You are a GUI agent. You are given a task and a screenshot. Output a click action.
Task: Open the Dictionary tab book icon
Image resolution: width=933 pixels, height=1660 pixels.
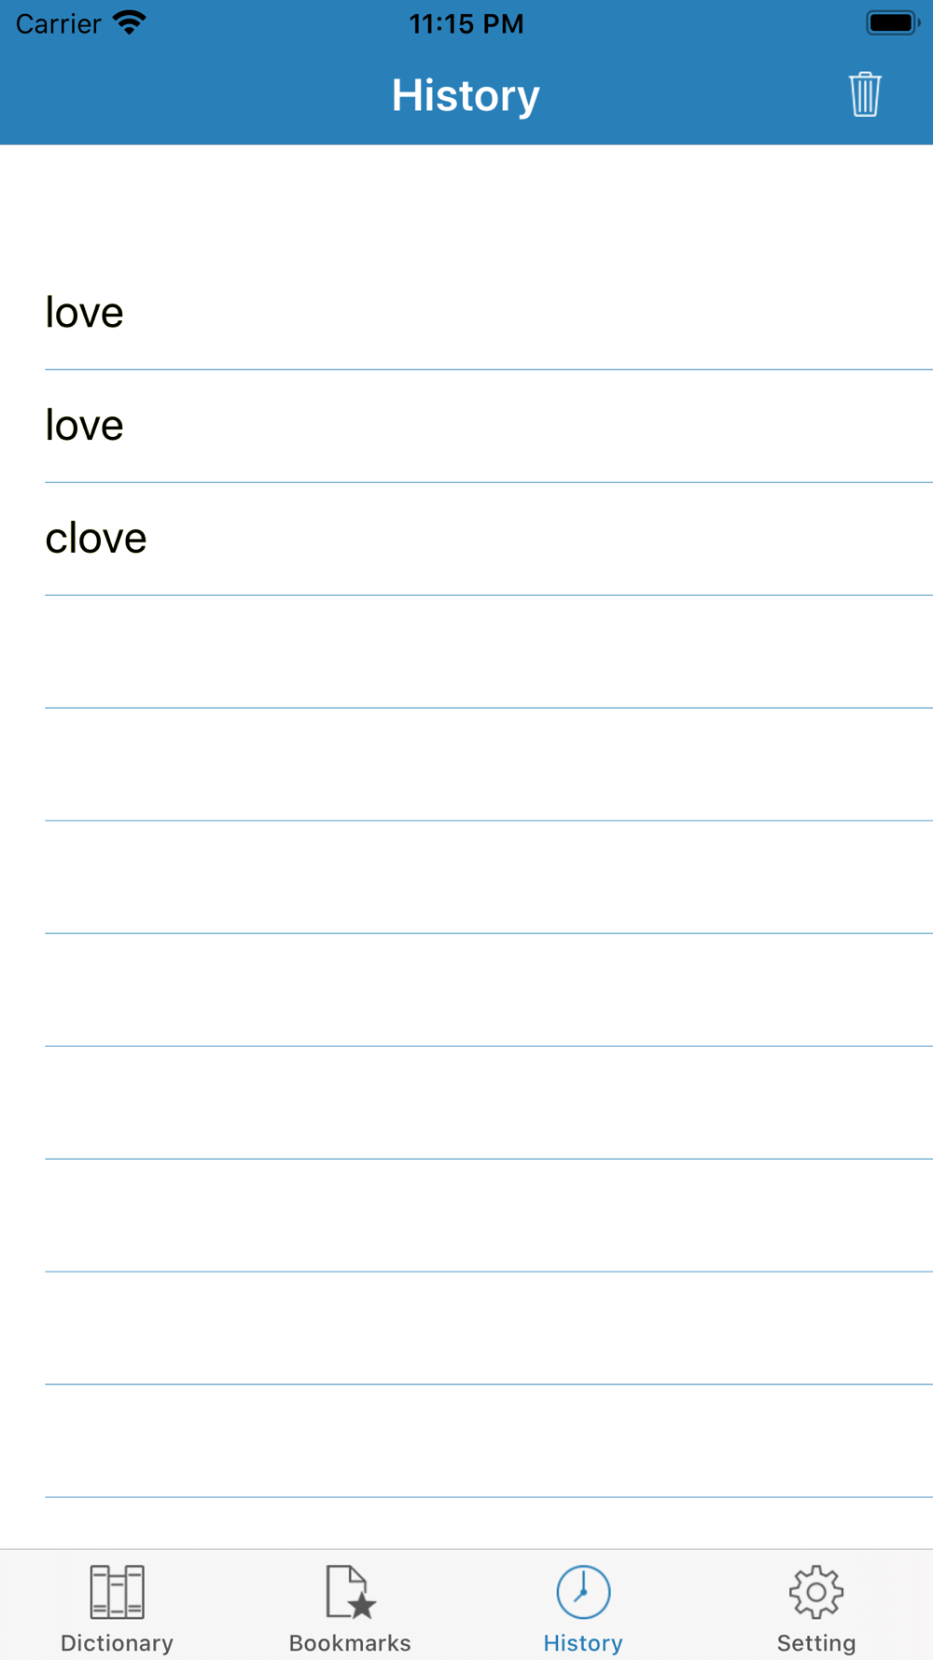[117, 1592]
